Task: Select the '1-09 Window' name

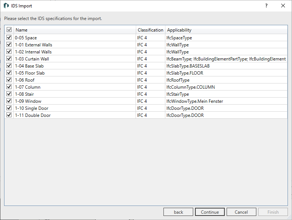Action: click(x=28, y=101)
